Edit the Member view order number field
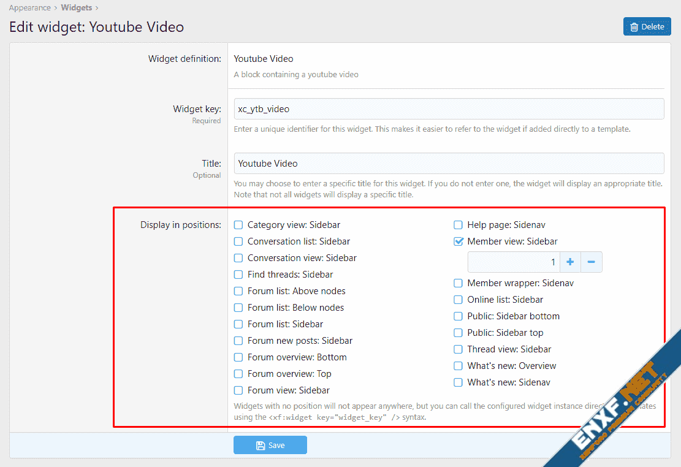This screenshot has width=681, height=467. pyautogui.click(x=514, y=262)
